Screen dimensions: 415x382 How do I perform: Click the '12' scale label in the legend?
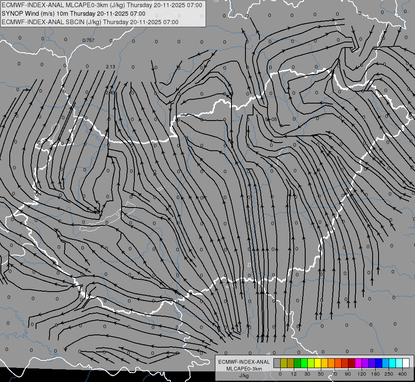294,374
